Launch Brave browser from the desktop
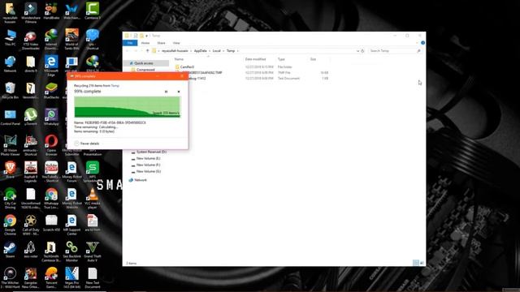 (10, 170)
